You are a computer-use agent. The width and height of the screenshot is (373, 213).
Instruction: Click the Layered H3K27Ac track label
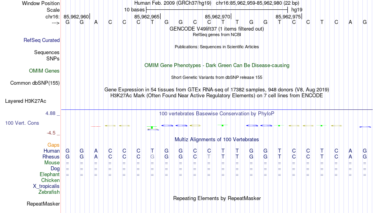[26, 101]
